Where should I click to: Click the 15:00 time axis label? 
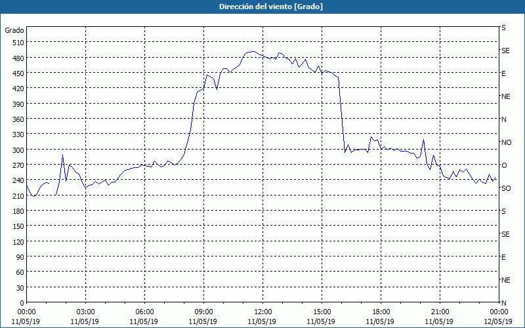[322, 312]
